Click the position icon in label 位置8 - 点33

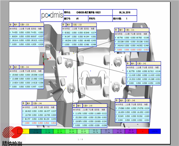coord(11,24)
